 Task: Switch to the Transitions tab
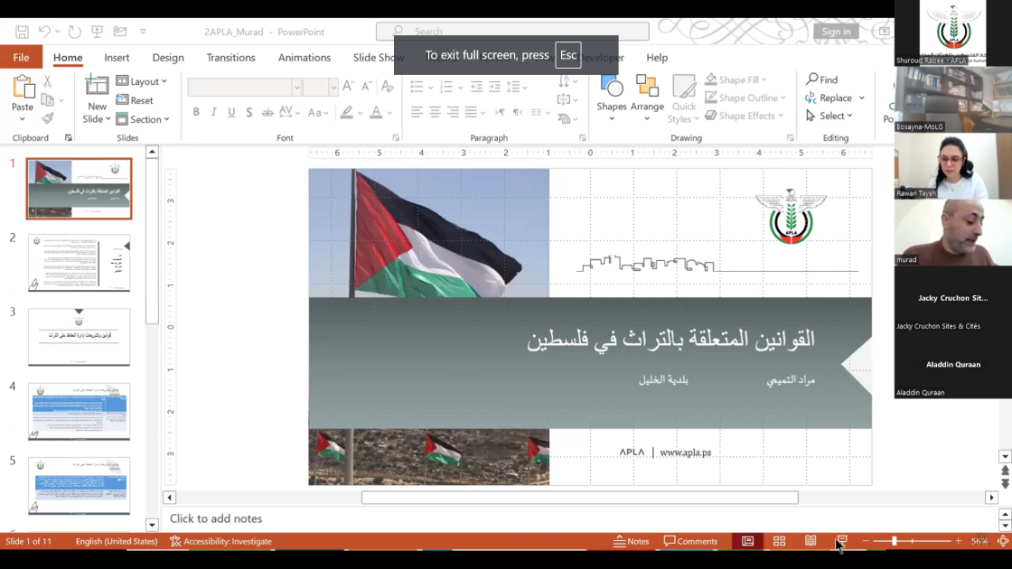tap(230, 58)
